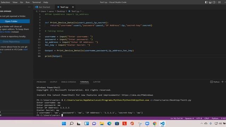The height and width of the screenshot is (127, 226).
Task: Open the Problems panel tab
Action: (x=41, y=82)
